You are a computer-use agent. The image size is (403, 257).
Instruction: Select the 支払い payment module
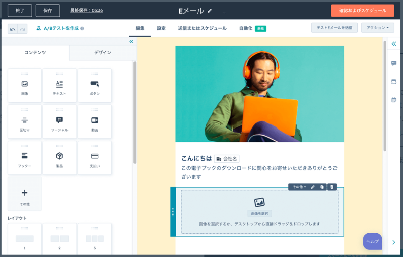[95, 158]
